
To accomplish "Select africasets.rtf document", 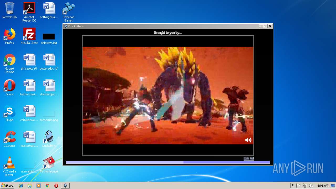I will pos(29,62).
